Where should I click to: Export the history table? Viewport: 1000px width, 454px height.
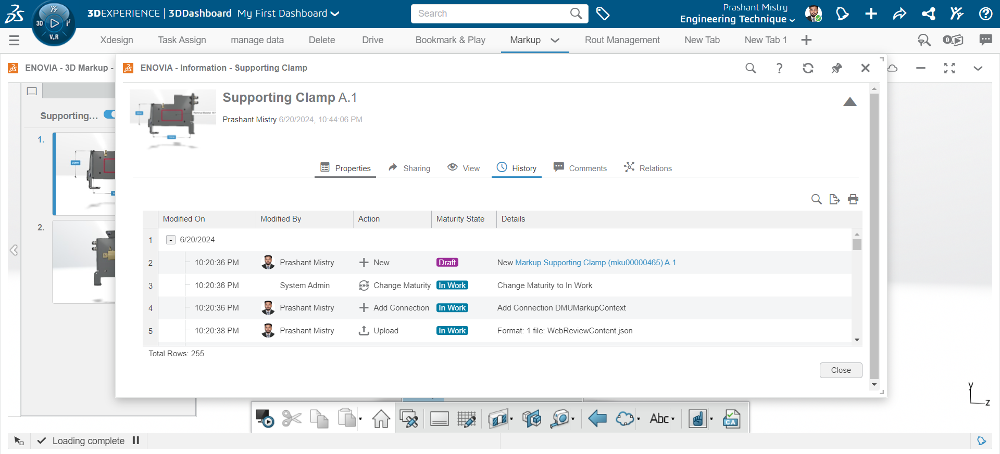(834, 199)
